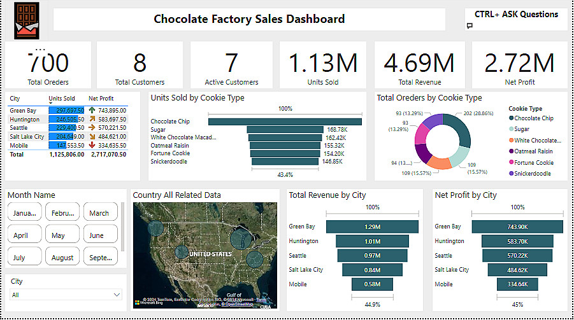Screen dimensions: 574x320
Task: Open the City dropdown showing All
Action: tap(66, 295)
